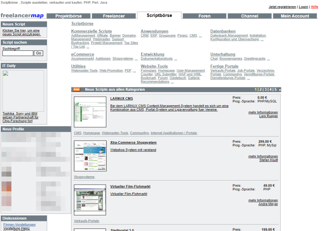Click the freelancermap logo

tap(22, 16)
